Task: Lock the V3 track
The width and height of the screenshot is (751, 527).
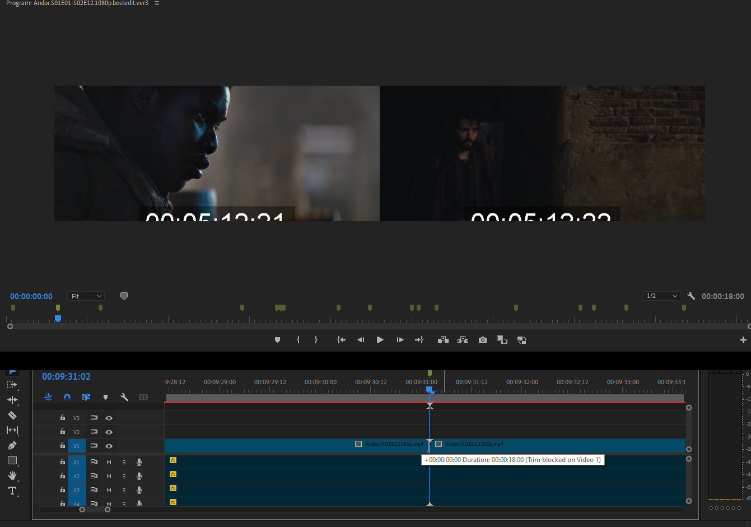Action: (x=63, y=418)
